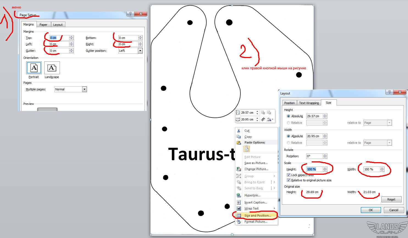408x238 pixels.
Task: Select the Landscape orientation icon
Action: click(x=52, y=68)
